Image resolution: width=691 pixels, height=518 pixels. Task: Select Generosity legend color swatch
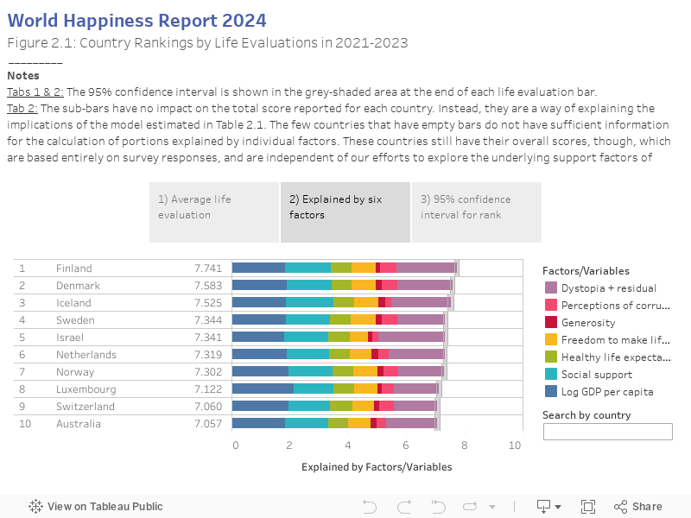(x=551, y=322)
